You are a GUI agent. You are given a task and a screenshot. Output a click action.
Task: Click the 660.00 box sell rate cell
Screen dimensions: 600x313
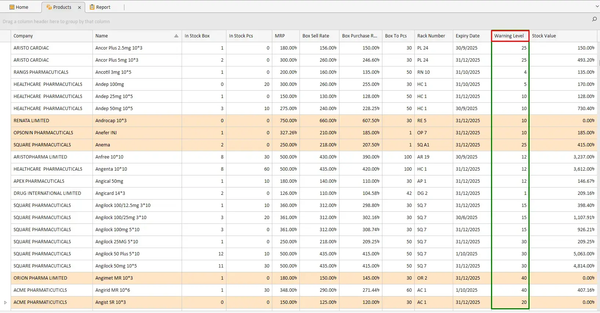pyautogui.click(x=319, y=121)
